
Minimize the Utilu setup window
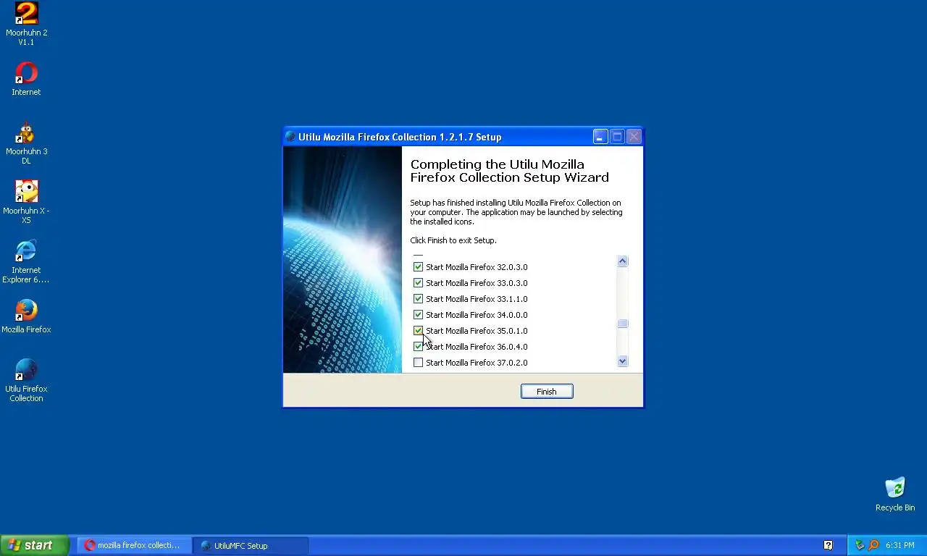600,137
